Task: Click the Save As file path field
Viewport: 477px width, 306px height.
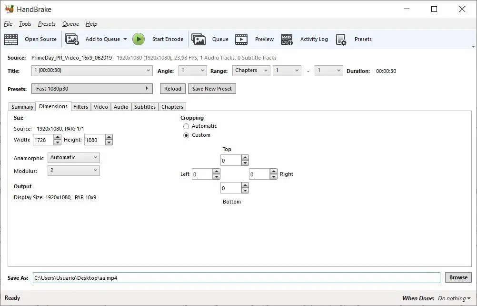Action: [x=237, y=278]
